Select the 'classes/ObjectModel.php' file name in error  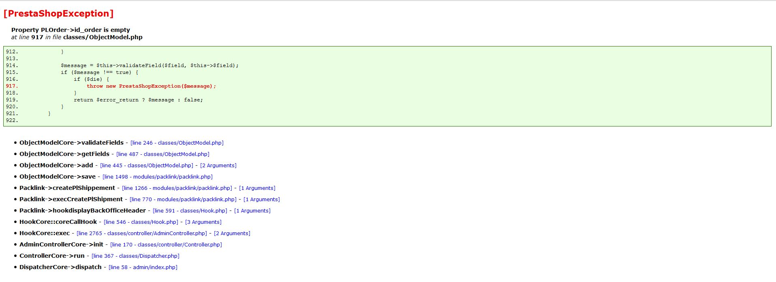103,37
